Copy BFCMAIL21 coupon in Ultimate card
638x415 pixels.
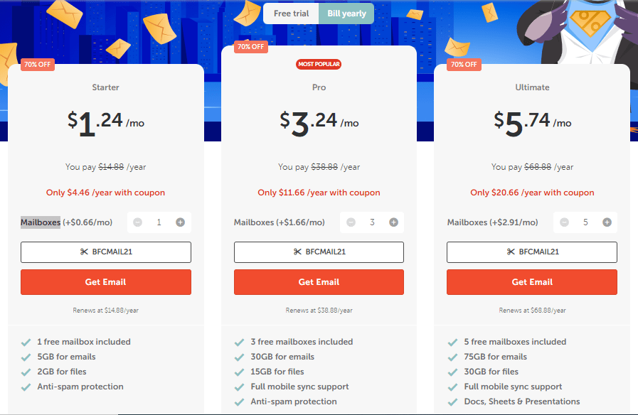532,252
